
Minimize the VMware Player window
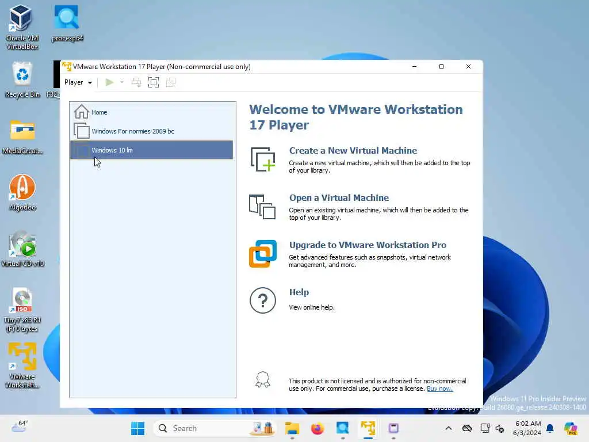click(x=414, y=67)
